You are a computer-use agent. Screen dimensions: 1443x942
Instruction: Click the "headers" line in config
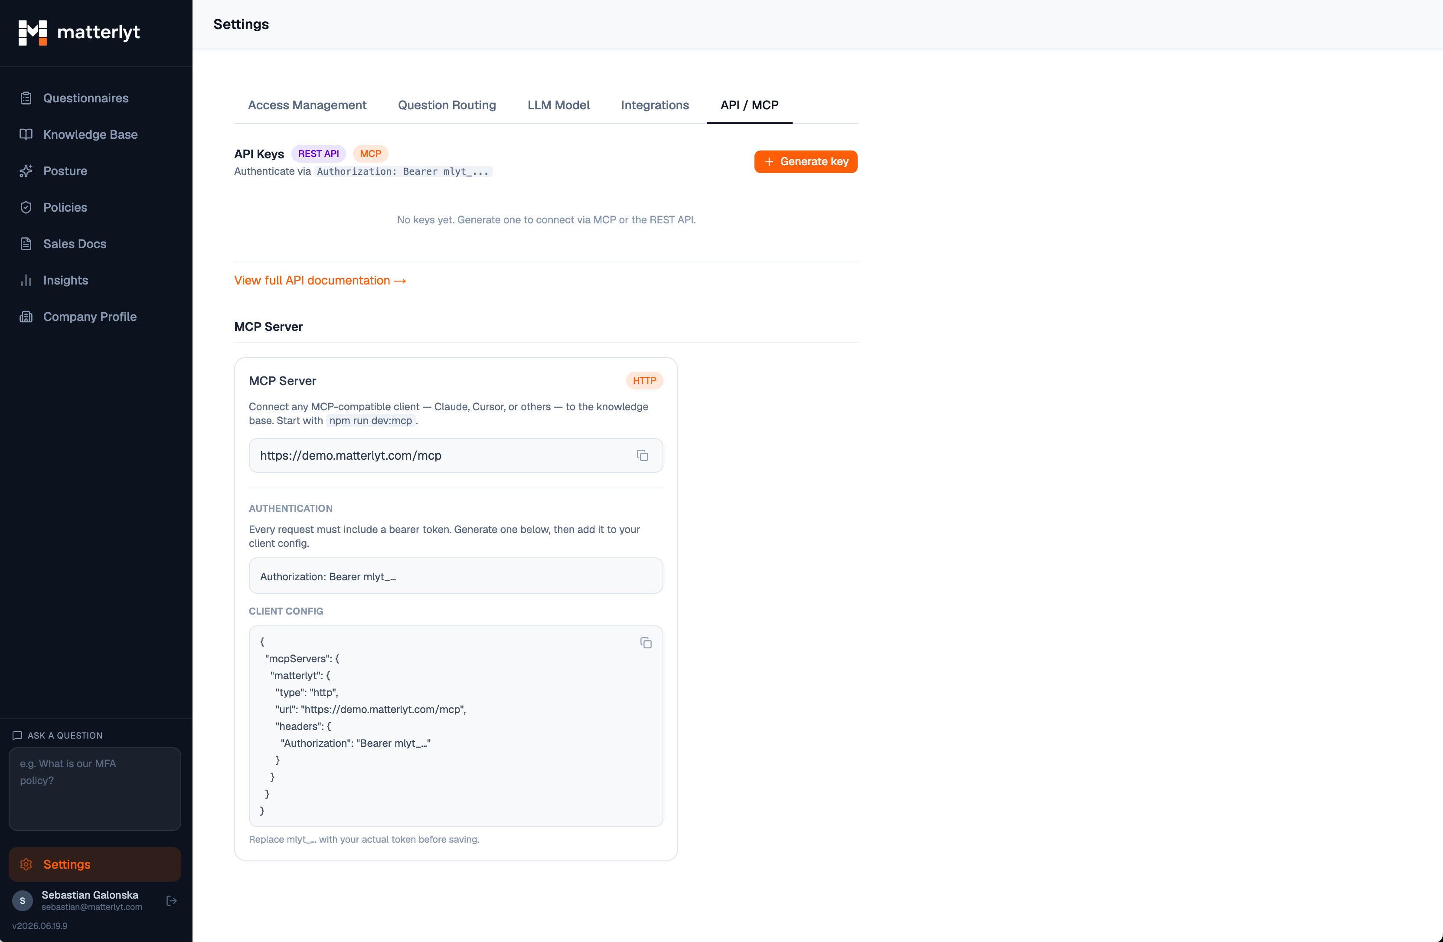click(303, 727)
